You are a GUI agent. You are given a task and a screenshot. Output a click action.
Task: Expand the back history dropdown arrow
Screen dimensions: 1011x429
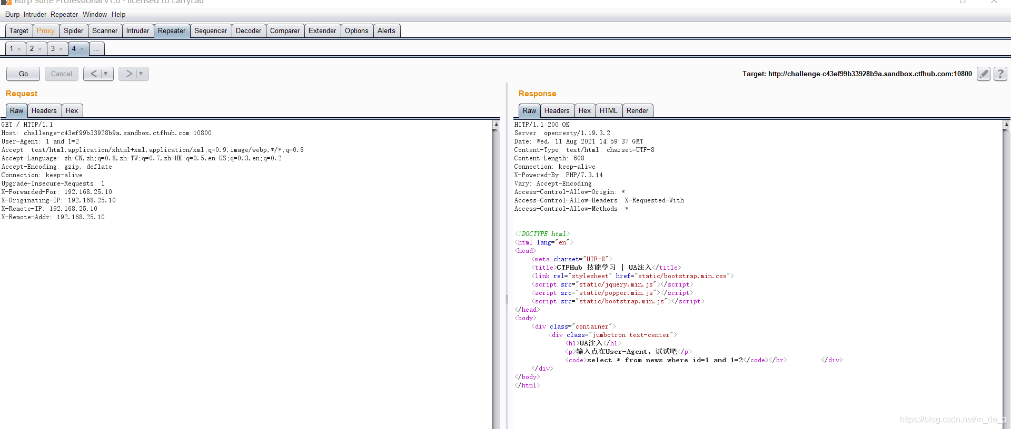(106, 74)
